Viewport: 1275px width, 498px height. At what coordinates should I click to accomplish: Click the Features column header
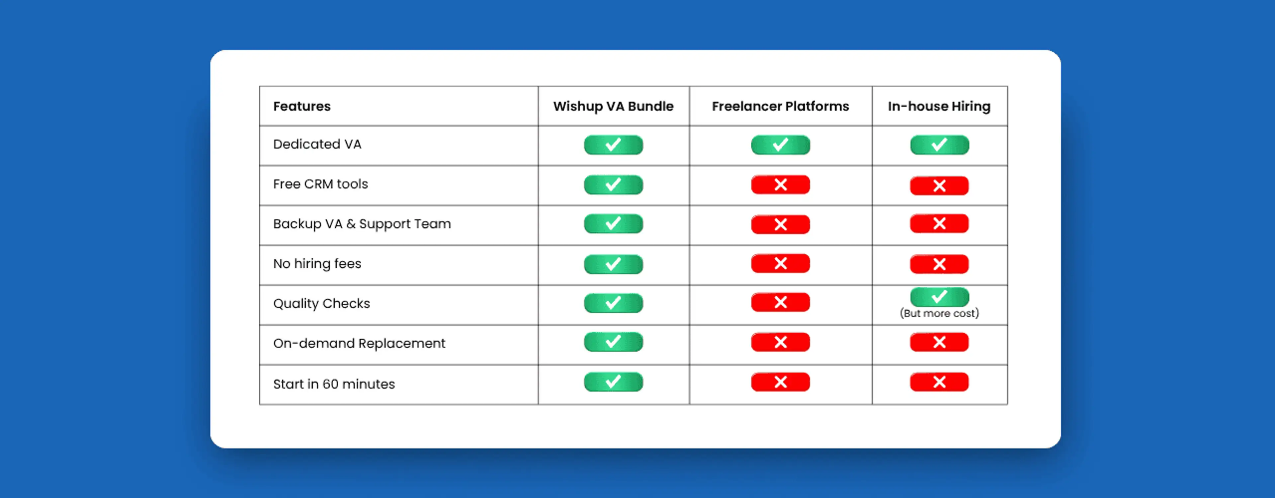(x=302, y=107)
